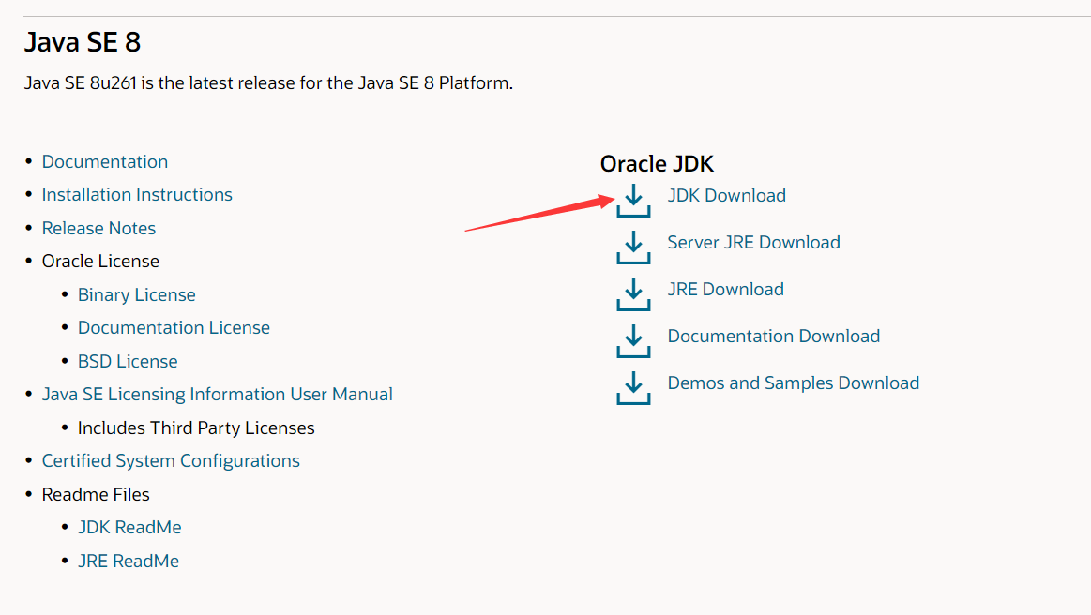Click the Oracle License list item text
1091x615 pixels.
(100, 261)
